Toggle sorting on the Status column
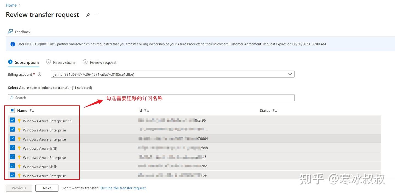395x195 pixels. point(275,110)
